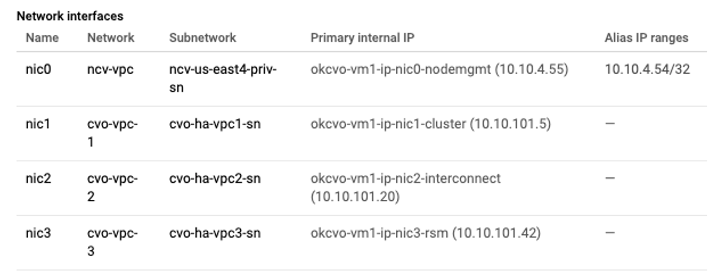Viewport: 717px width, 278px height.
Task: View the cvo-ha-vpc2-sn subnetwork
Action: click(215, 178)
